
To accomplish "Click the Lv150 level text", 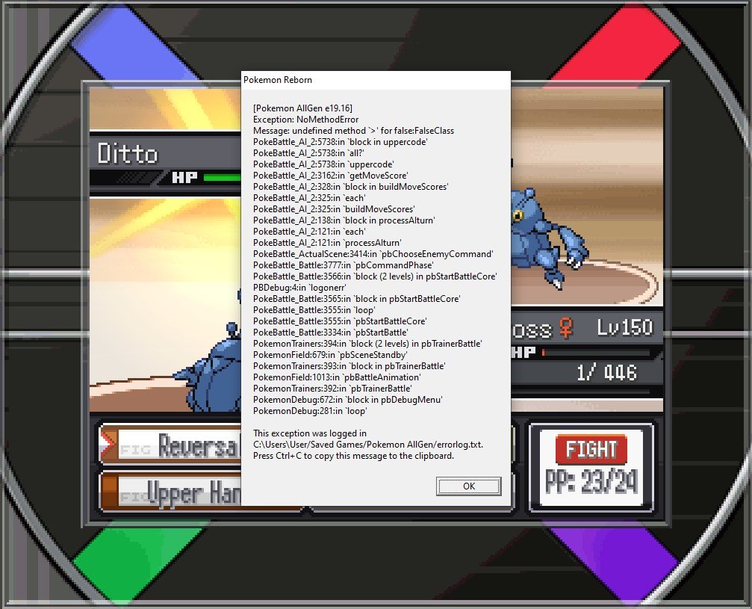I will [x=624, y=328].
